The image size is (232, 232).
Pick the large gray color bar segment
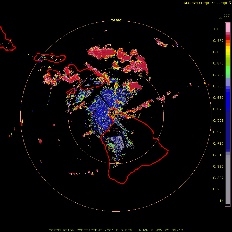point(228,179)
